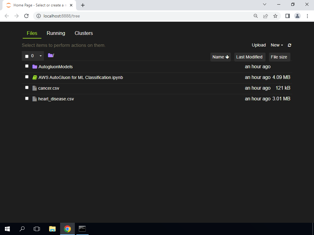The image size is (314, 235).
Task: Expand the New dropdown menu
Action: [277, 45]
